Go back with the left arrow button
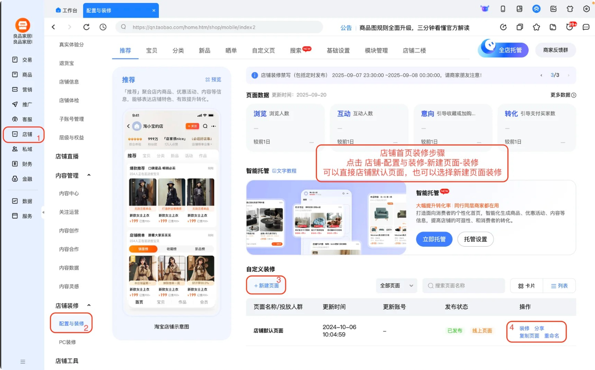The width and height of the screenshot is (595, 370). point(54,27)
